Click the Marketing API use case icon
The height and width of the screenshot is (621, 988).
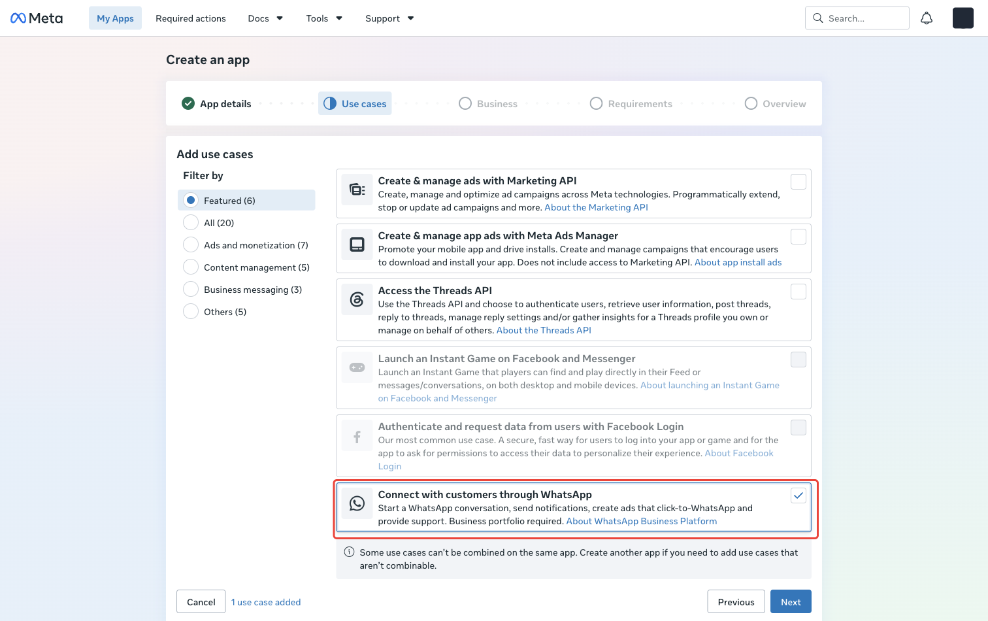[x=357, y=190]
